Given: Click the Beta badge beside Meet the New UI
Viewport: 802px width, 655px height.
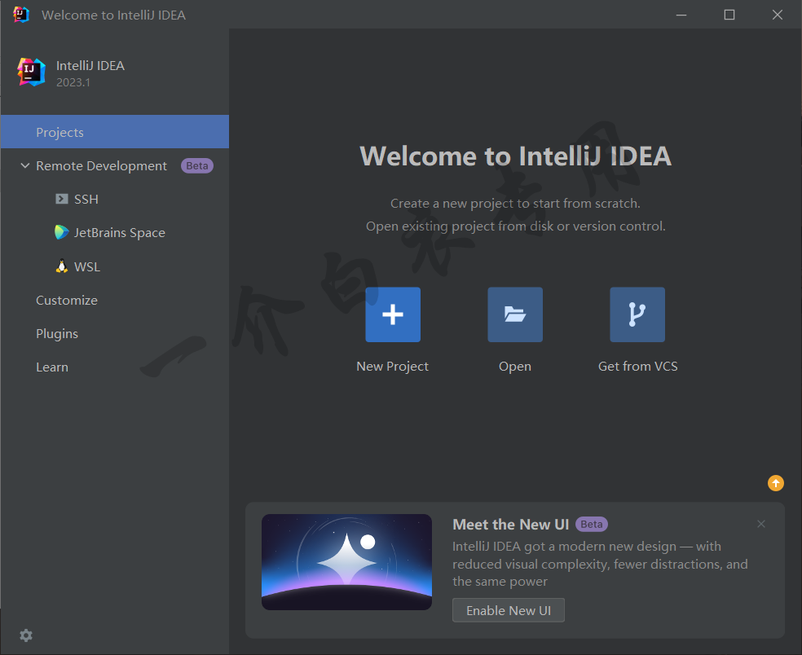Looking at the screenshot, I should (x=592, y=524).
